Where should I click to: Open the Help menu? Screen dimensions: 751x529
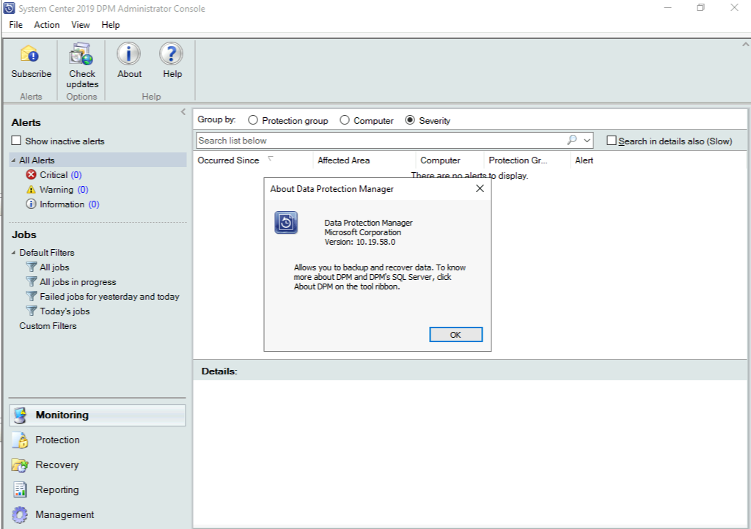pyautogui.click(x=111, y=25)
